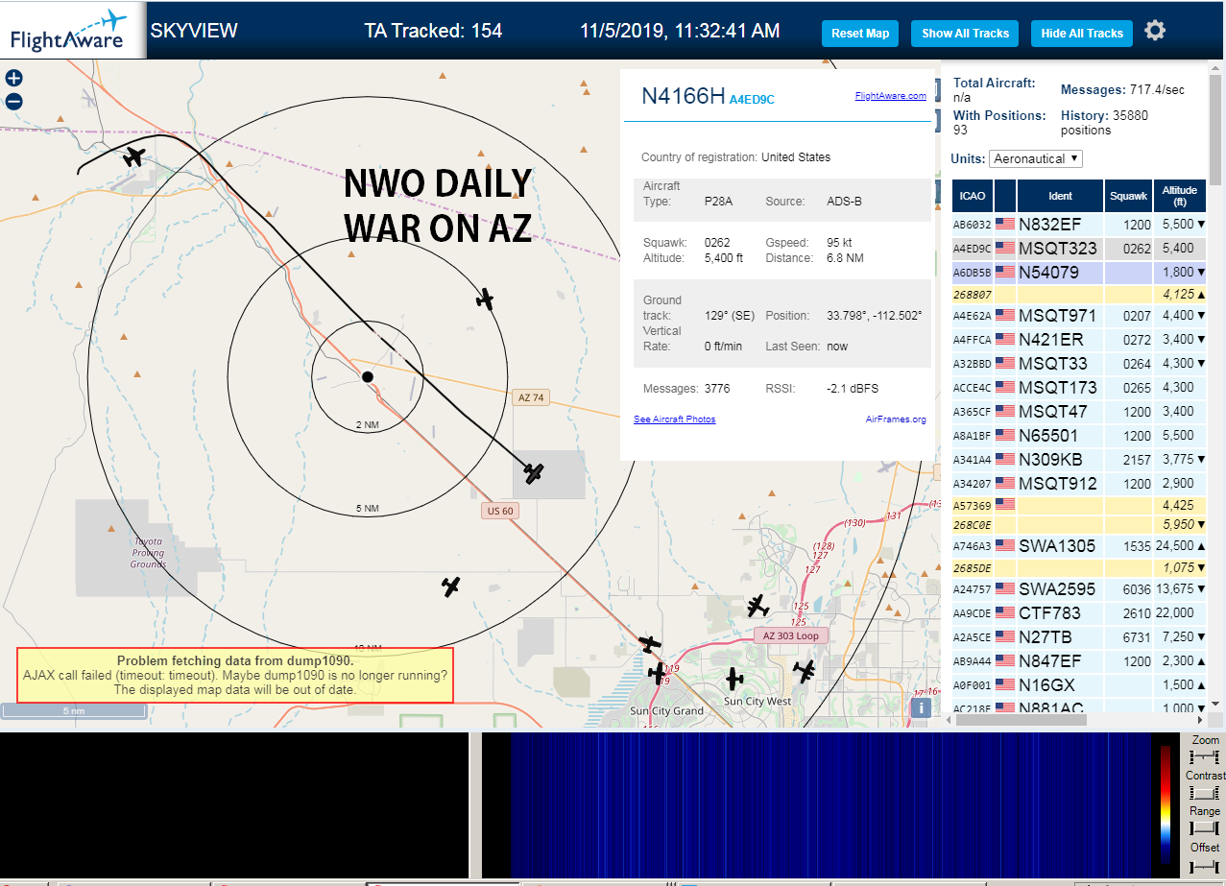
Task: Select the MSQT173 aircraft row
Action: coord(1078,387)
